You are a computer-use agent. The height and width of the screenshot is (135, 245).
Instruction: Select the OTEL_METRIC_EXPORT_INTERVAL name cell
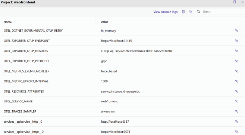(x=26, y=81)
